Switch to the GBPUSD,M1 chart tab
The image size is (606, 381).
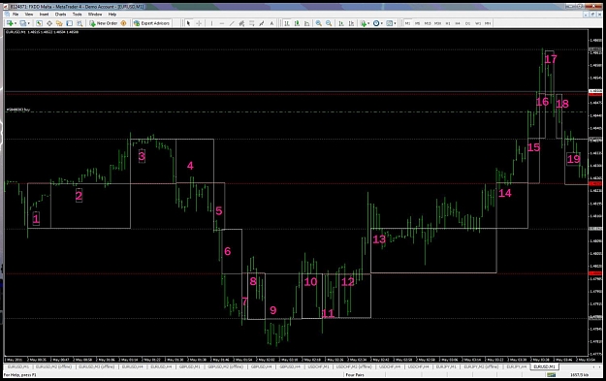tap(190, 366)
